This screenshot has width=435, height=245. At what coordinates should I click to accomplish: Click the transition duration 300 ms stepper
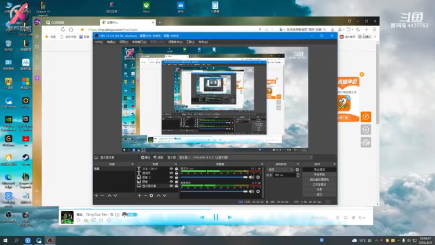coord(297,175)
